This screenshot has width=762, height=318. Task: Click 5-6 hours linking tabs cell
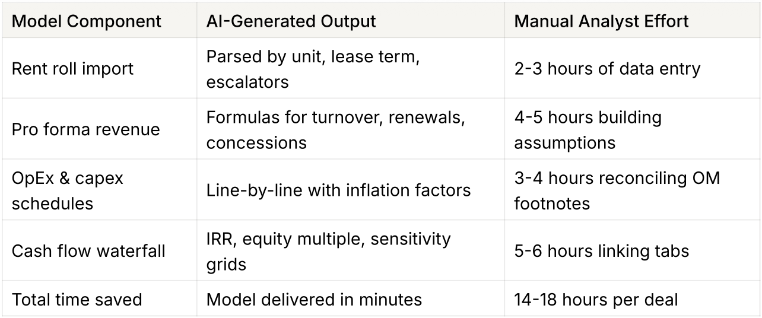coord(631,251)
